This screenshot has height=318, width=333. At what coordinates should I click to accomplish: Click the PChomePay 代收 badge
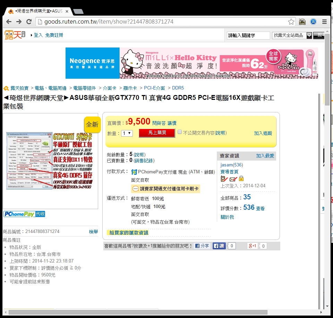pos(24,214)
